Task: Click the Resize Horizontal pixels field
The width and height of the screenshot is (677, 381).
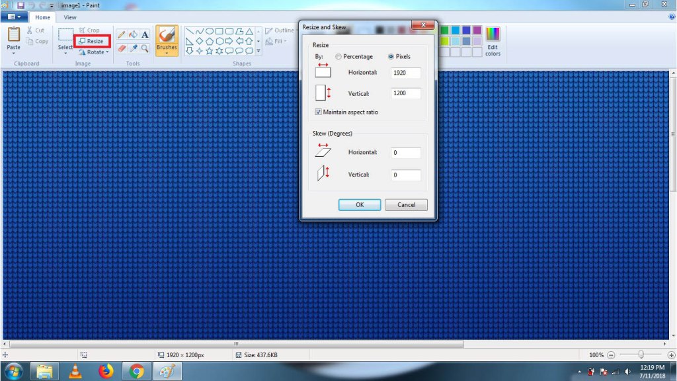Action: pyautogui.click(x=406, y=73)
